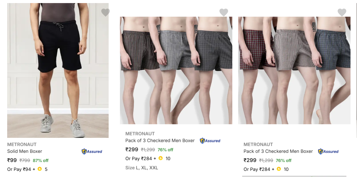Open the title of the maroon checkered boxer pack
Viewport: 357px width, 177px height.
[278, 151]
